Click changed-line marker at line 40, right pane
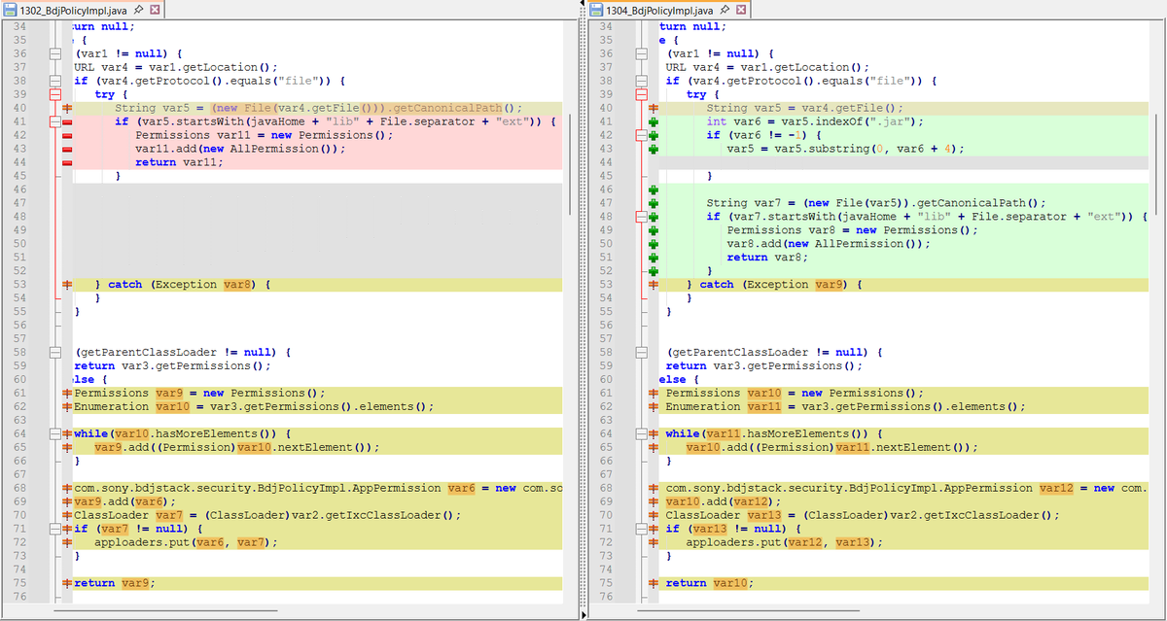The width and height of the screenshot is (1167, 621). (654, 108)
